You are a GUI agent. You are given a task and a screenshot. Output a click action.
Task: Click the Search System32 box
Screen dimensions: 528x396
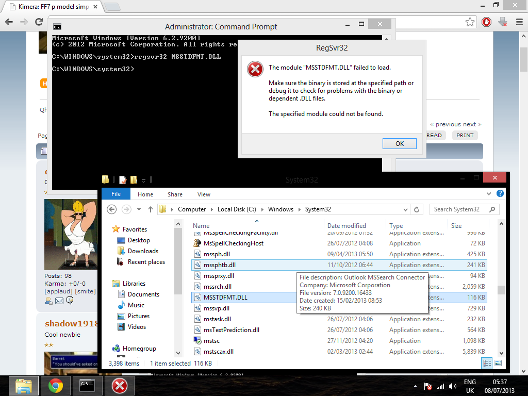pos(465,209)
